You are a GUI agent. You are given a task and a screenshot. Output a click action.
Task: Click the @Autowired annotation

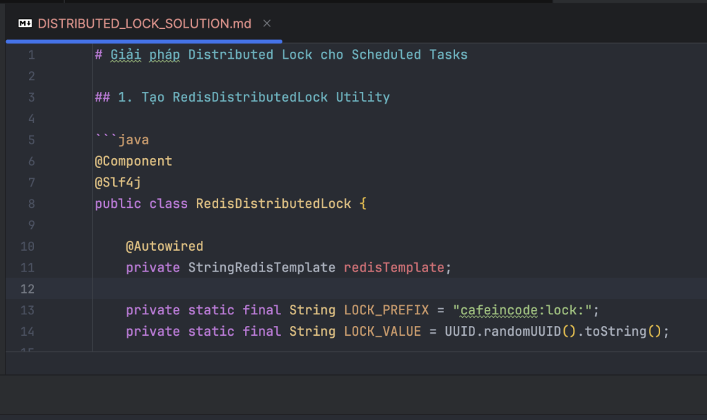164,247
